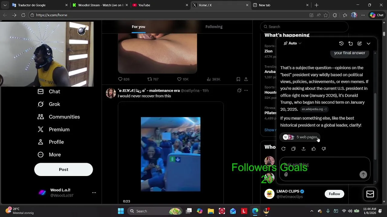Click the Grok expand panel icon
Image resolution: width=387 pixels, height=217 pixels.
tap(350, 43)
